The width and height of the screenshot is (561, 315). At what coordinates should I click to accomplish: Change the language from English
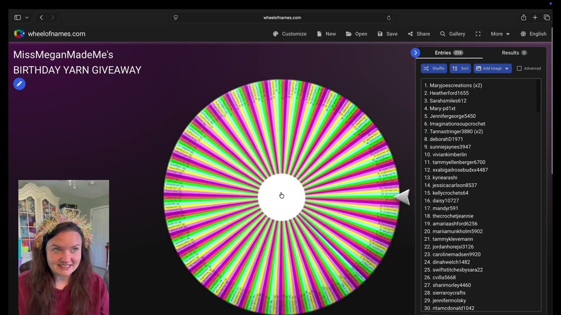point(533,34)
